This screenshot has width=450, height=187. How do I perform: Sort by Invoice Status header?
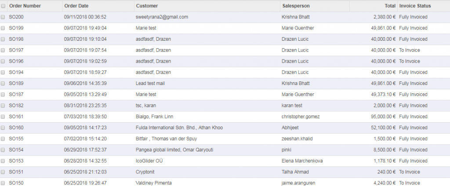coord(415,6)
